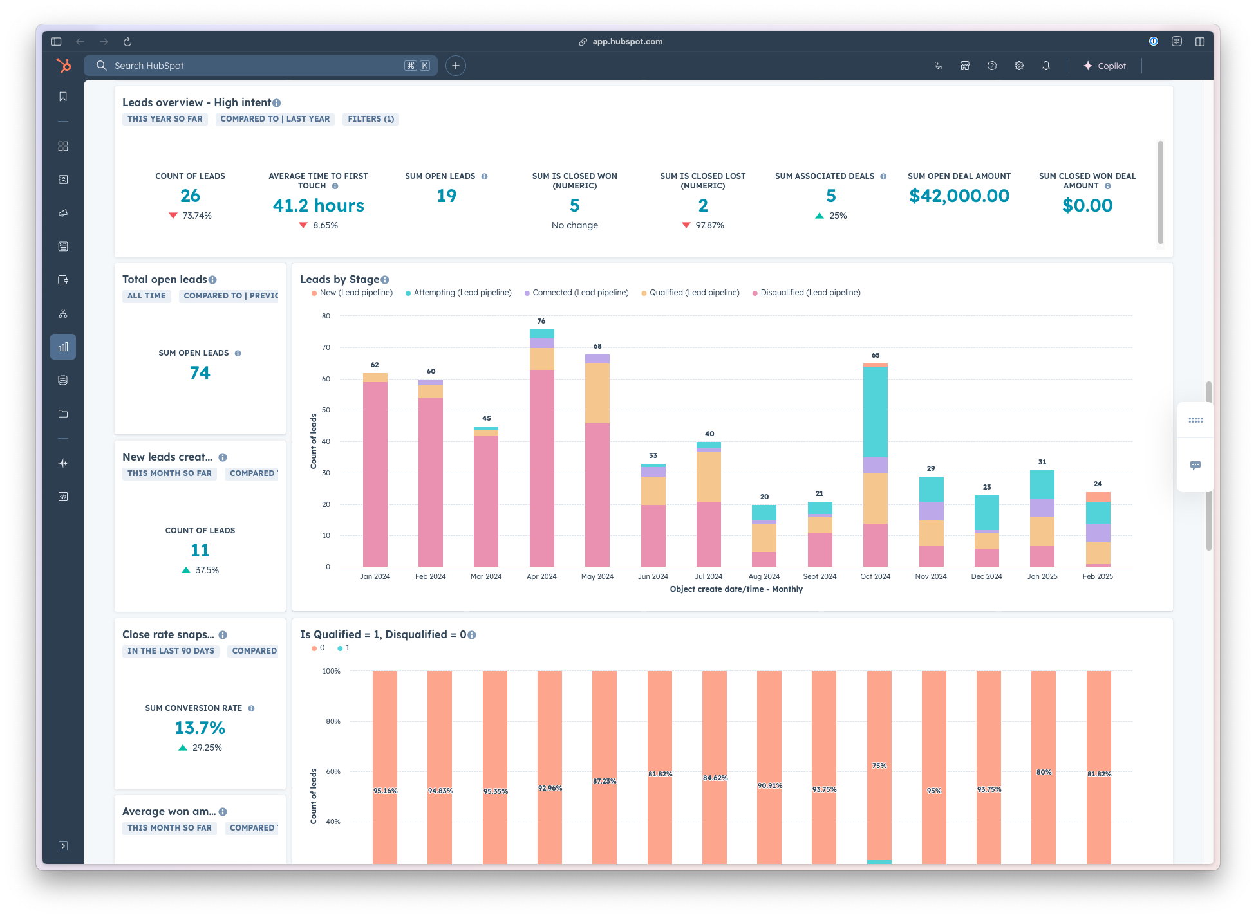Toggle New (Lead pipeline) legend series
The width and height of the screenshot is (1256, 918).
352,293
